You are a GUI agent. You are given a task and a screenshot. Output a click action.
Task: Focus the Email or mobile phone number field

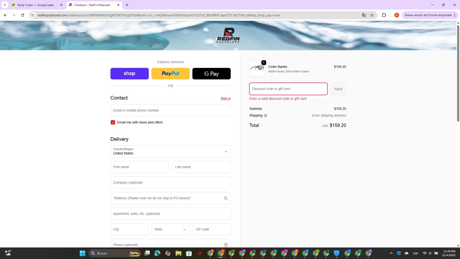click(171, 110)
